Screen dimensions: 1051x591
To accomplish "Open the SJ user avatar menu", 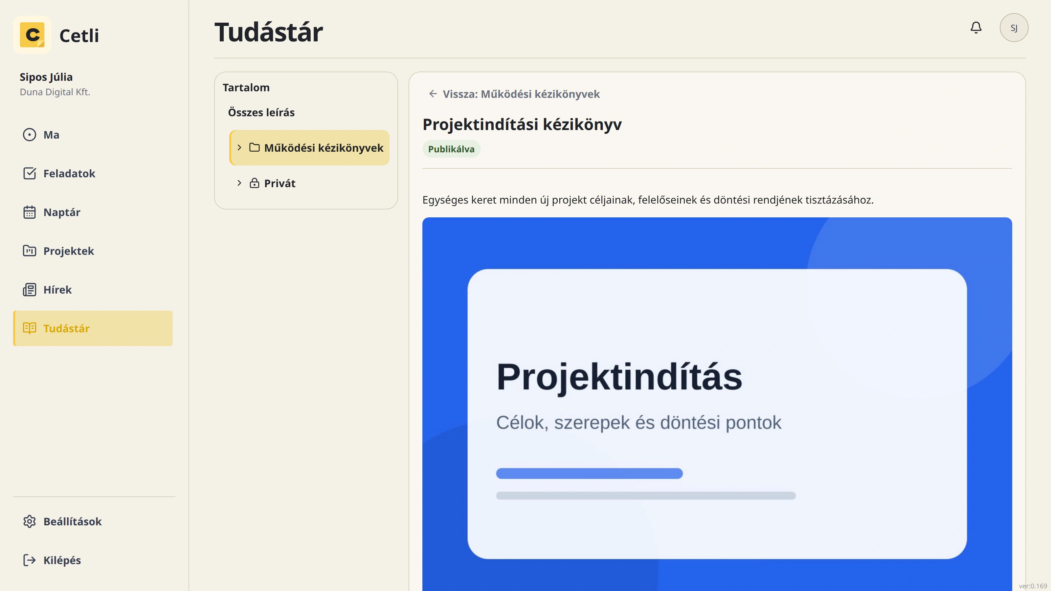I will (x=1014, y=28).
